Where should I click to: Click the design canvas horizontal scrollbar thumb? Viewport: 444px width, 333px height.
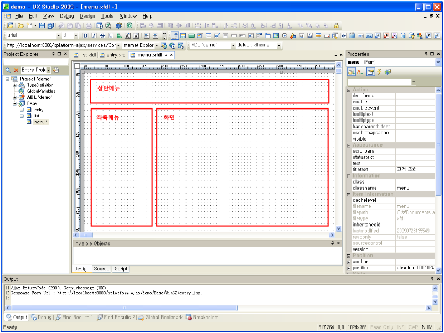86,235
